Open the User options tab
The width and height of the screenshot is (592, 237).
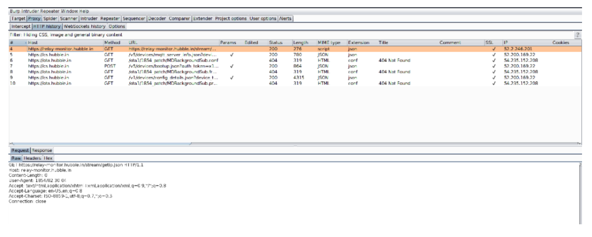[263, 19]
